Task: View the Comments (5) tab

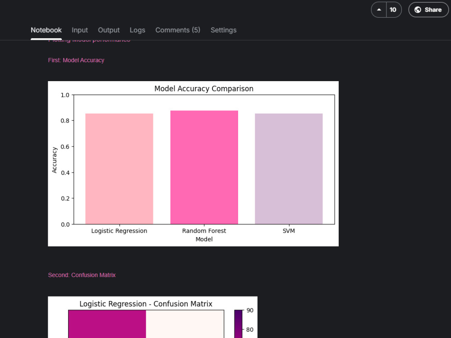Action: click(x=178, y=30)
